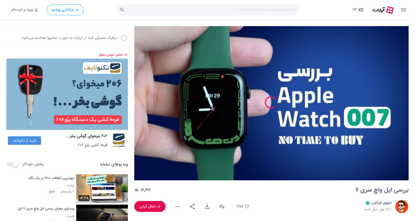
Task: Click the Technolife shop button
Action: [x=24, y=141]
